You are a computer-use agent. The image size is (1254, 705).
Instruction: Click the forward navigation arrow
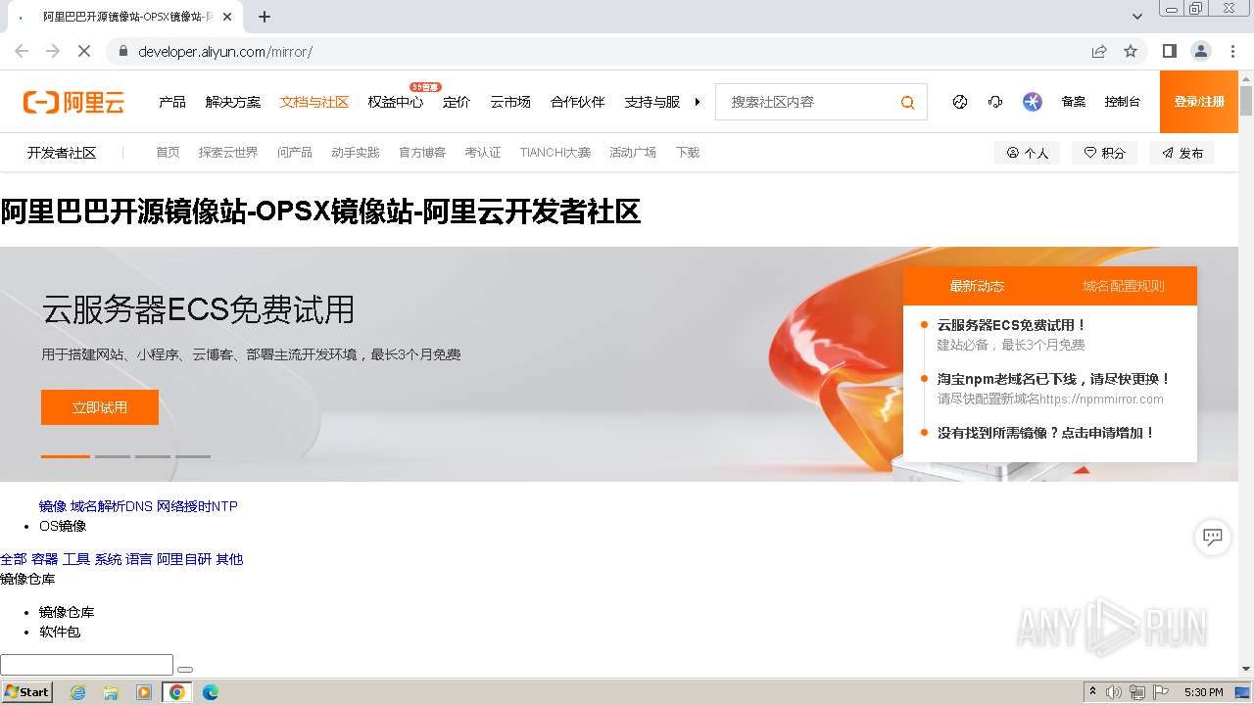(x=53, y=51)
